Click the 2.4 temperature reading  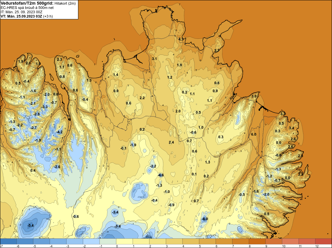pyautogui.click(x=171, y=142)
